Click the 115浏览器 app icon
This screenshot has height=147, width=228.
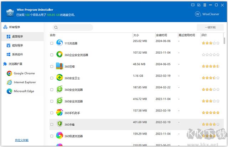pyautogui.click(x=59, y=43)
